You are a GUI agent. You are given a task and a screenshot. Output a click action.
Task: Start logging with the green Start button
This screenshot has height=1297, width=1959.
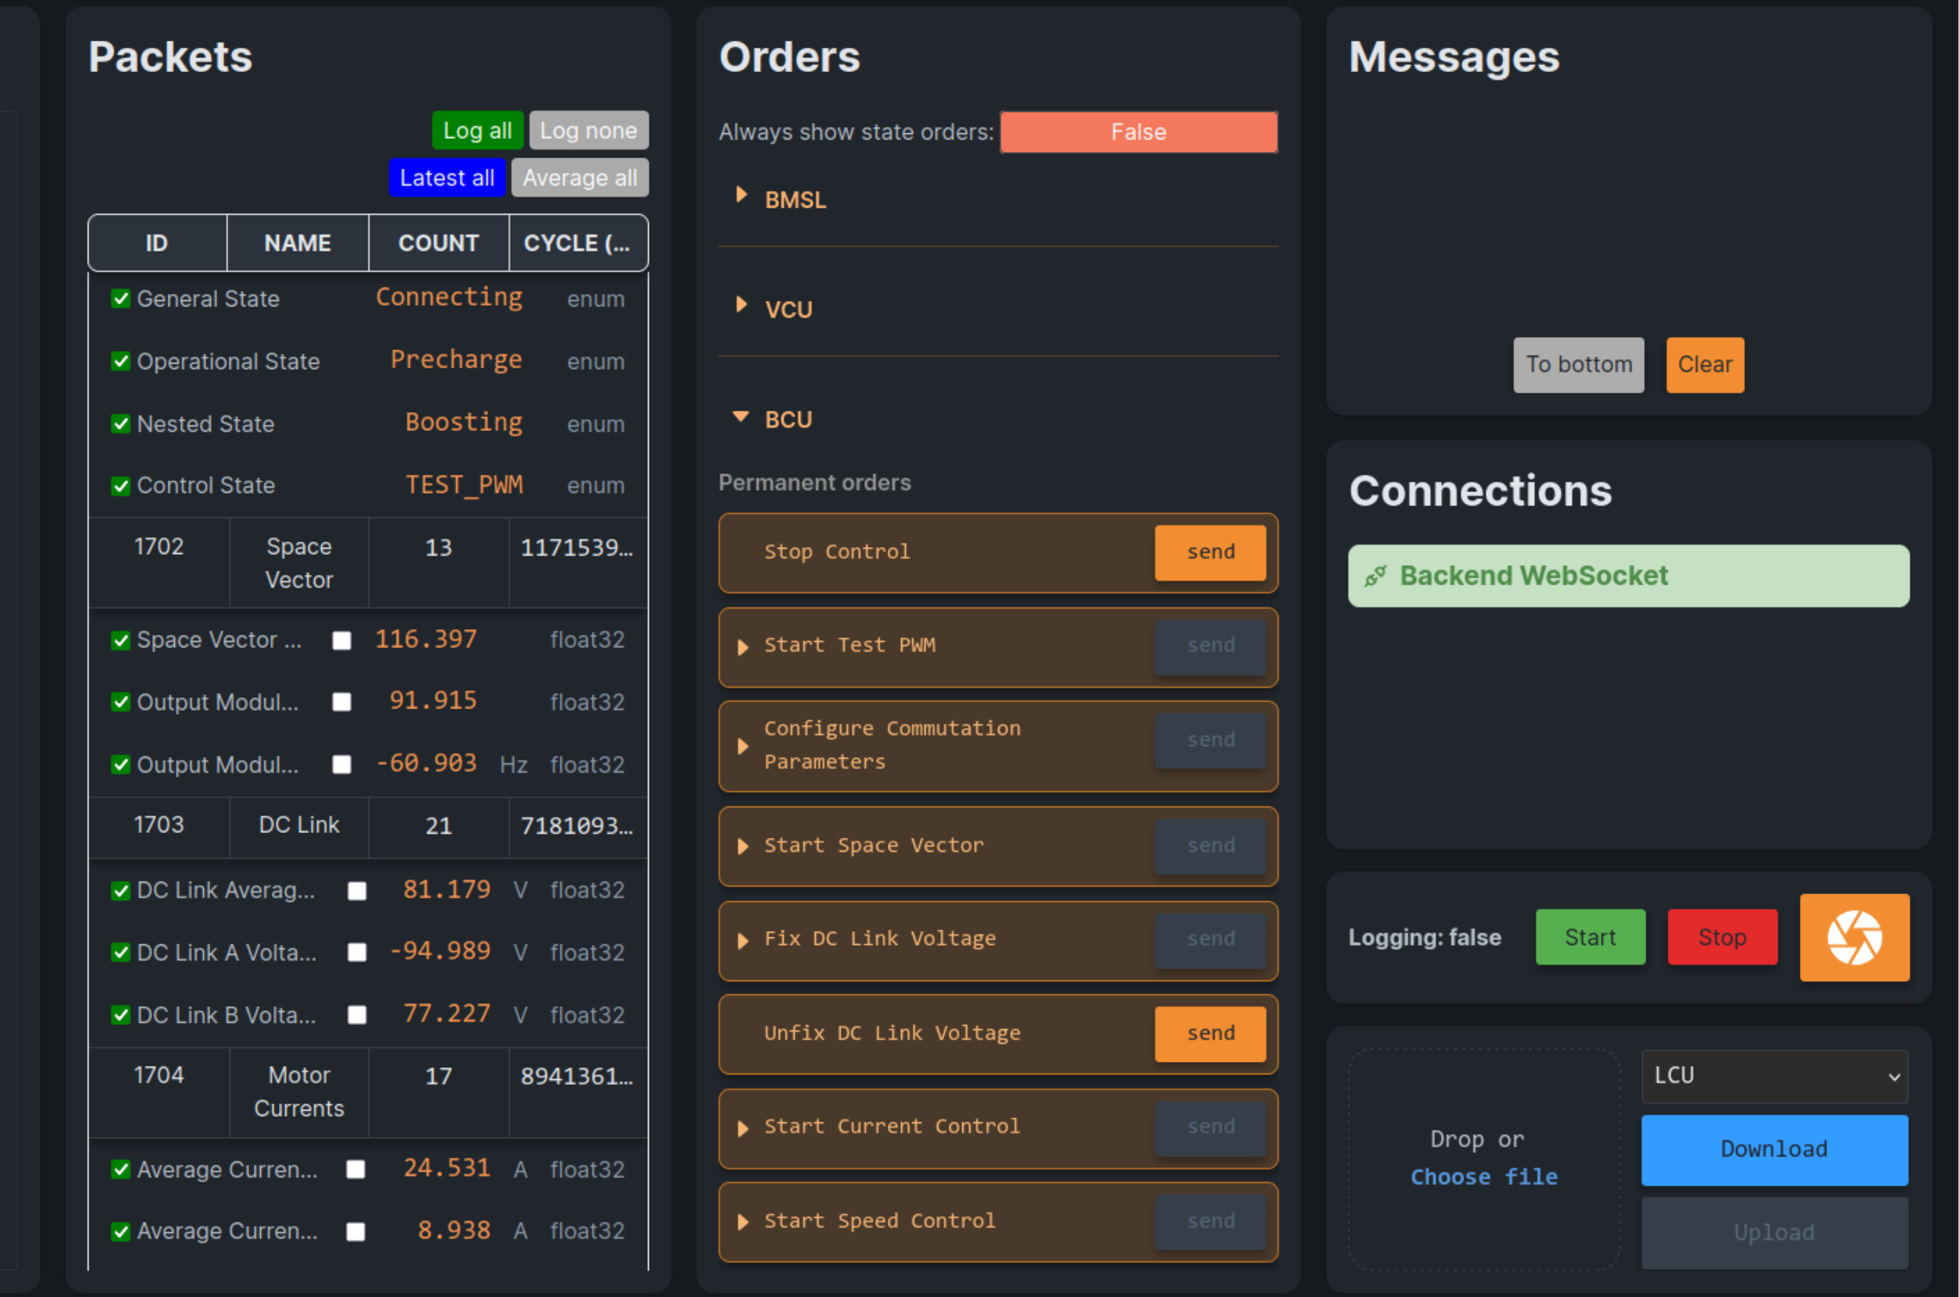1589,937
